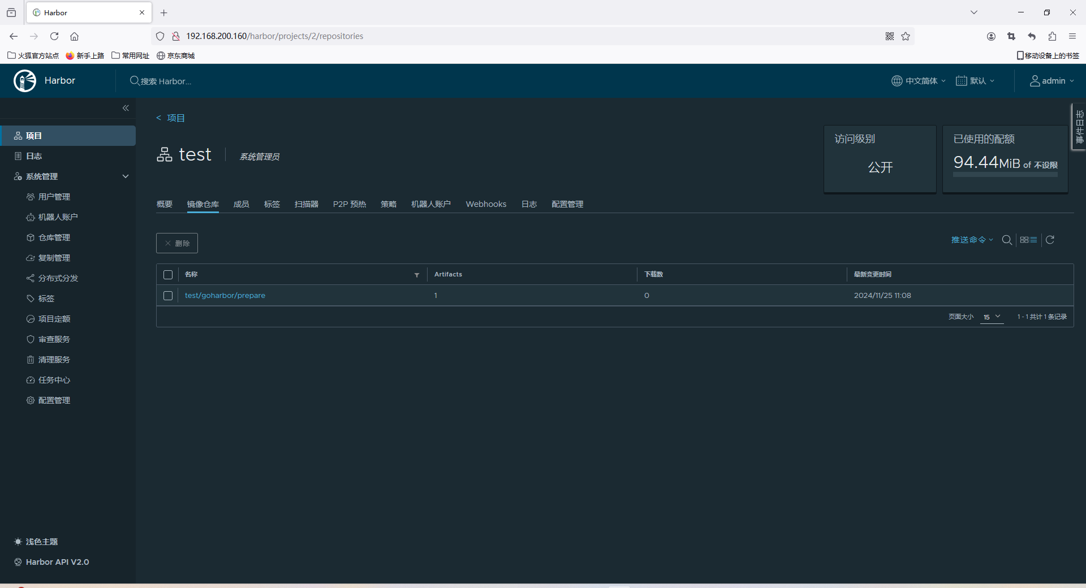This screenshot has height=588, width=1086.
Task: Select all repositories checkbox in header
Action: click(x=168, y=275)
